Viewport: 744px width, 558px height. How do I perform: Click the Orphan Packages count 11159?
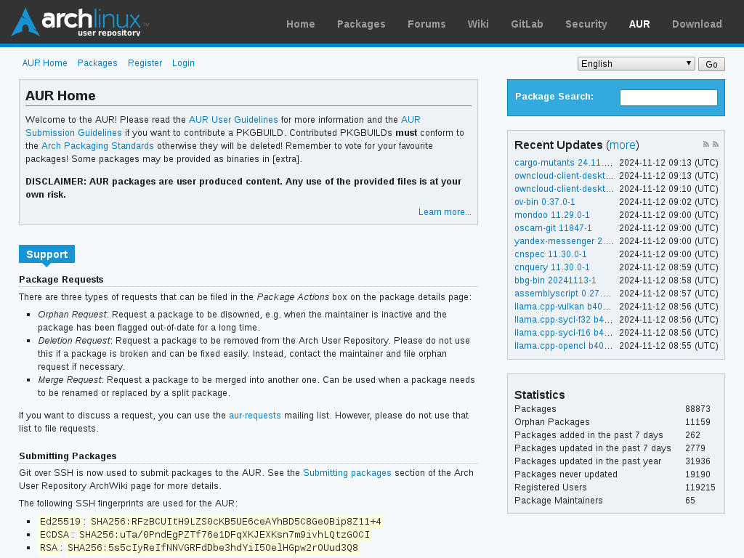coord(697,422)
